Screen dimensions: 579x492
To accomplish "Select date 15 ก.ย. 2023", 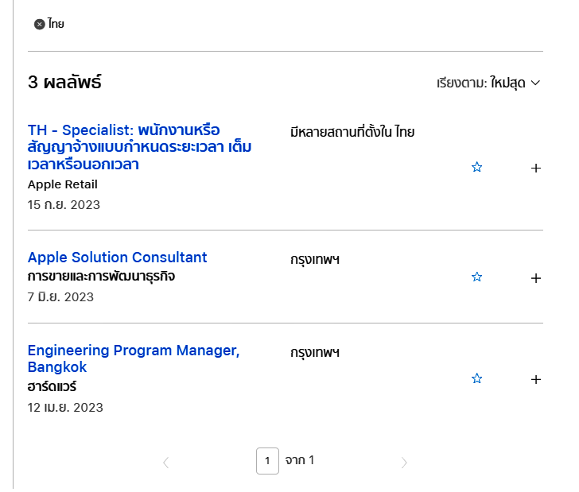I will coord(64,205).
